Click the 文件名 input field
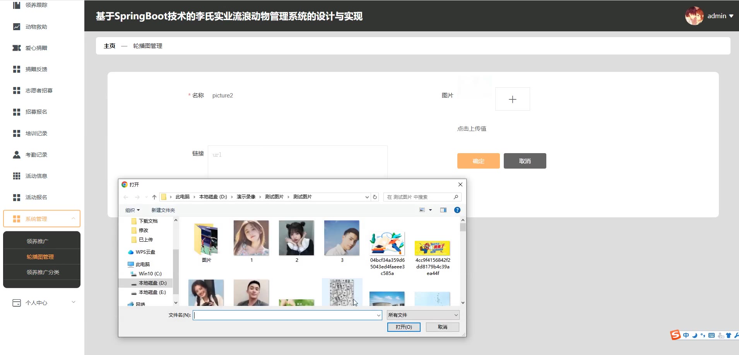The height and width of the screenshot is (355, 739). coord(284,315)
